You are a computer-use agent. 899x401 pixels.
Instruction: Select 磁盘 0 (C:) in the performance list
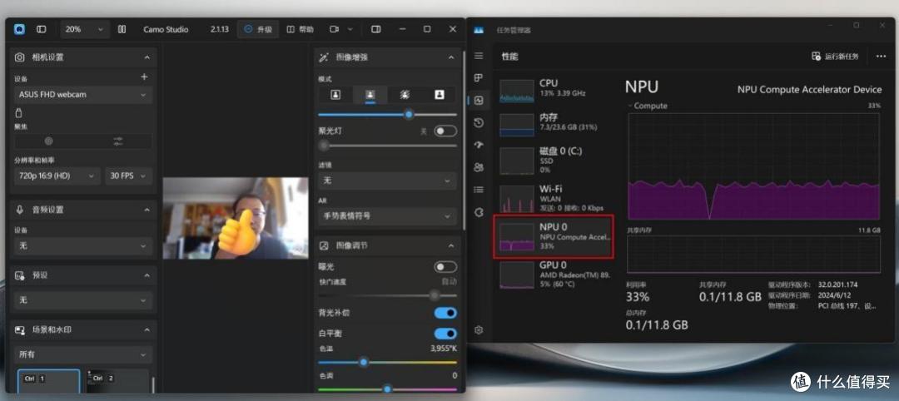[x=554, y=161]
